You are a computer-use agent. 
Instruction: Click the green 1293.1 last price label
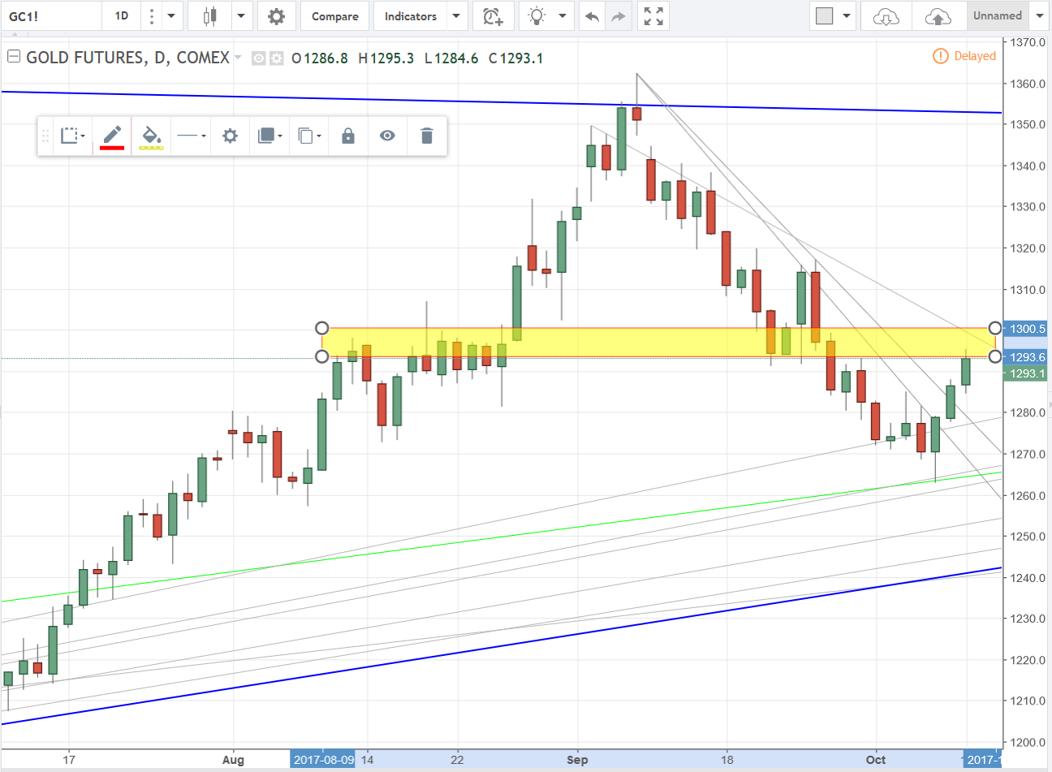[x=1026, y=373]
